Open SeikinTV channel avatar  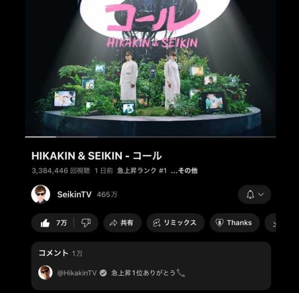click(x=40, y=194)
